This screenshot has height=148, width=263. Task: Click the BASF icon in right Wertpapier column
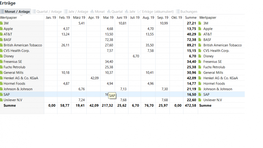coord(200,40)
